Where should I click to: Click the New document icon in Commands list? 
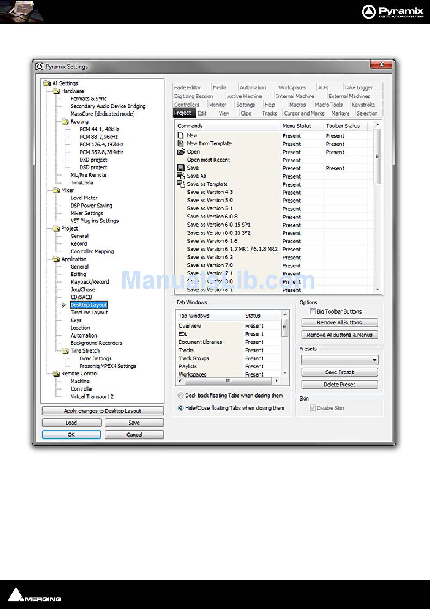coord(181,135)
